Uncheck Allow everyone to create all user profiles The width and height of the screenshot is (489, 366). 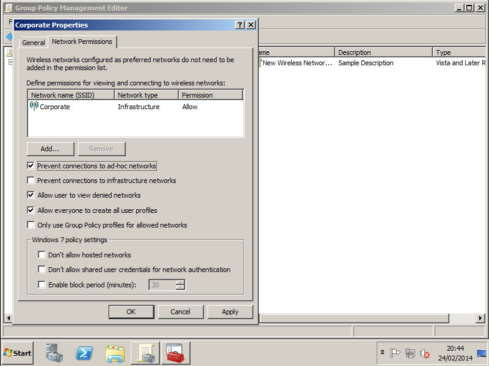[31, 210]
